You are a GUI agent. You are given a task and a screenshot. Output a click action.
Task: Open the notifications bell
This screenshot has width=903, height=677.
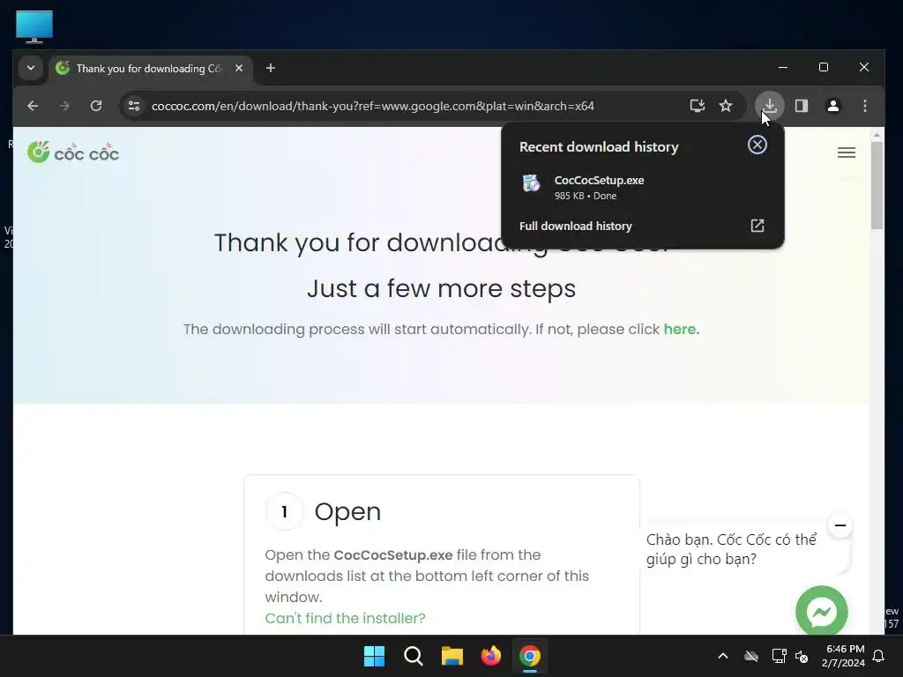point(879,656)
